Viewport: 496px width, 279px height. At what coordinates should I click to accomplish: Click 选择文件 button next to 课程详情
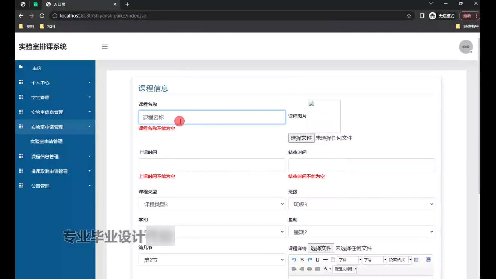point(321,248)
